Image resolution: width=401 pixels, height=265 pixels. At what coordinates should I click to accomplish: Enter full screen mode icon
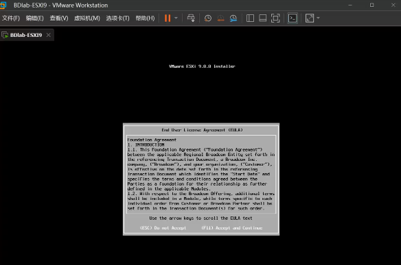pyautogui.click(x=275, y=18)
